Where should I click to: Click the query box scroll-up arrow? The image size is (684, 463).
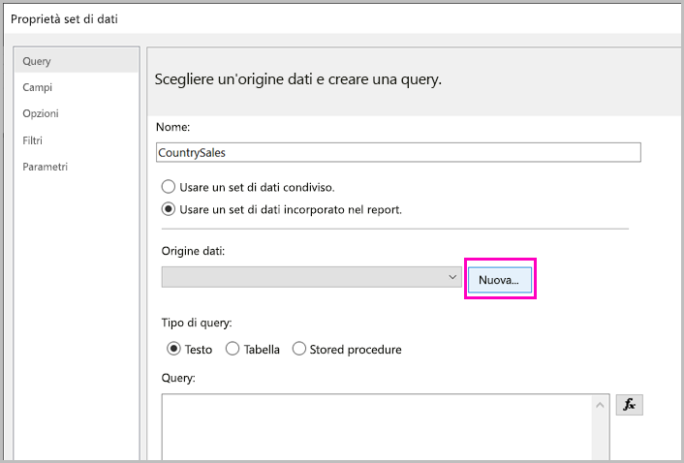point(600,405)
